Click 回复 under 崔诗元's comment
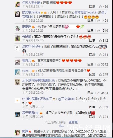Viewport: 113px width, 138px height. pyautogui.click(x=90, y=65)
